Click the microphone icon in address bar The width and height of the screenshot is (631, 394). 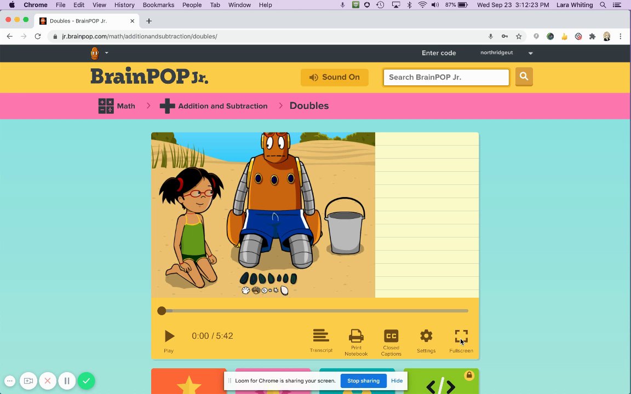coord(491,36)
